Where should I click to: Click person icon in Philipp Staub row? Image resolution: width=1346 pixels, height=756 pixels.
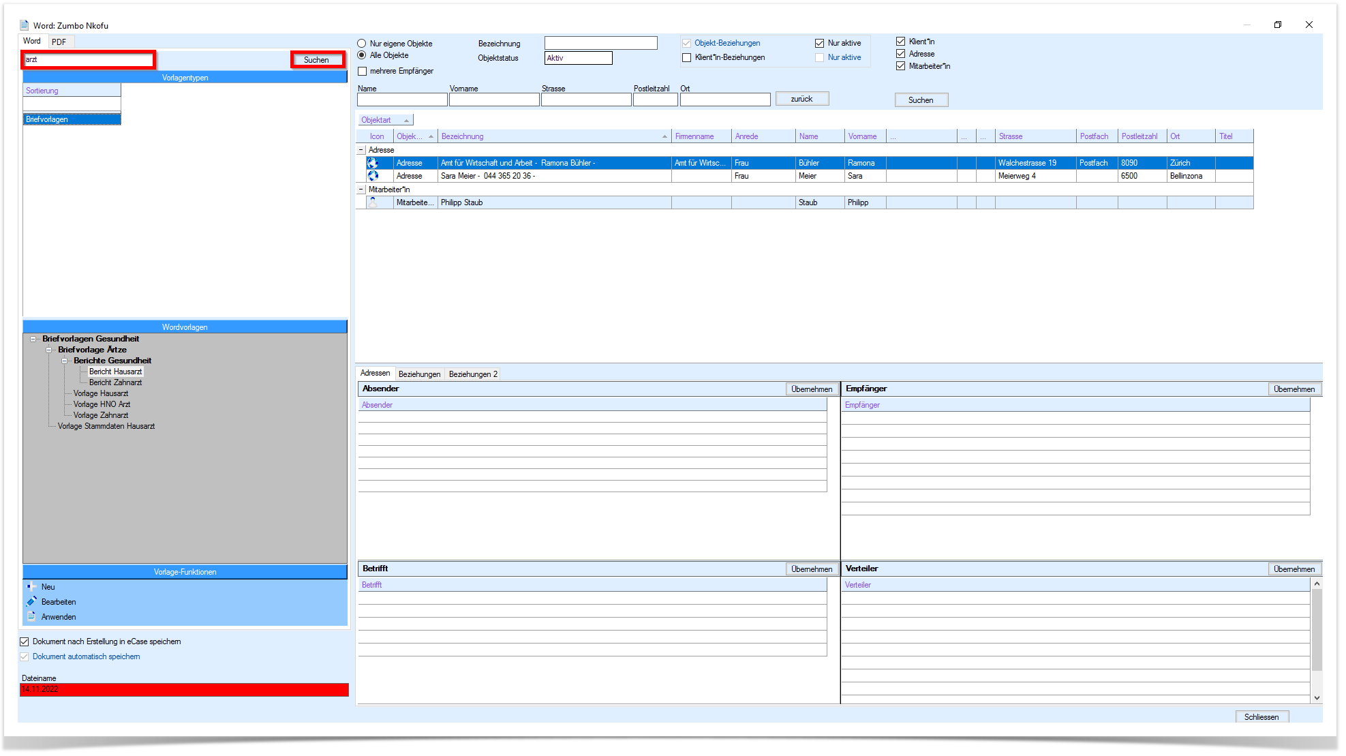coord(373,202)
